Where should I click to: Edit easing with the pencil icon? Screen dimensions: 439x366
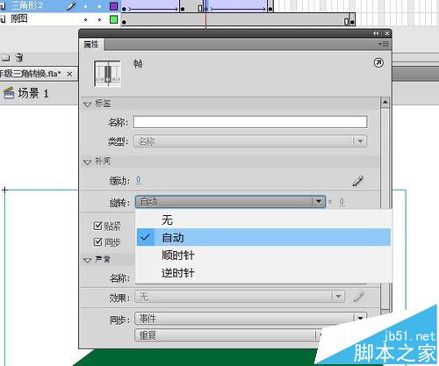[x=357, y=181]
